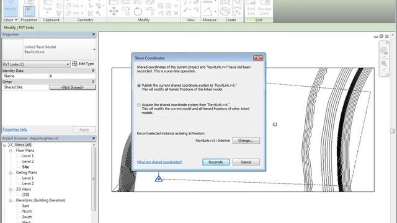The image size is (397, 223).
Task: Select the Site floor plan
Action: tap(25, 167)
